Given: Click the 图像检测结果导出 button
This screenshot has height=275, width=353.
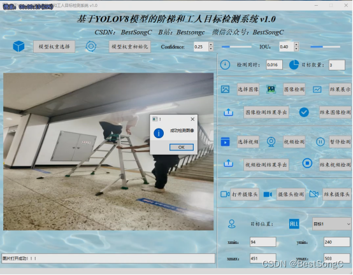Looking at the screenshot, I should click(266, 112).
